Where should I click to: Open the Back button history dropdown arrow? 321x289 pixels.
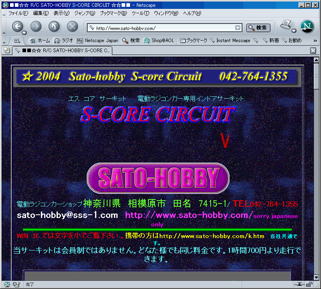point(24,33)
